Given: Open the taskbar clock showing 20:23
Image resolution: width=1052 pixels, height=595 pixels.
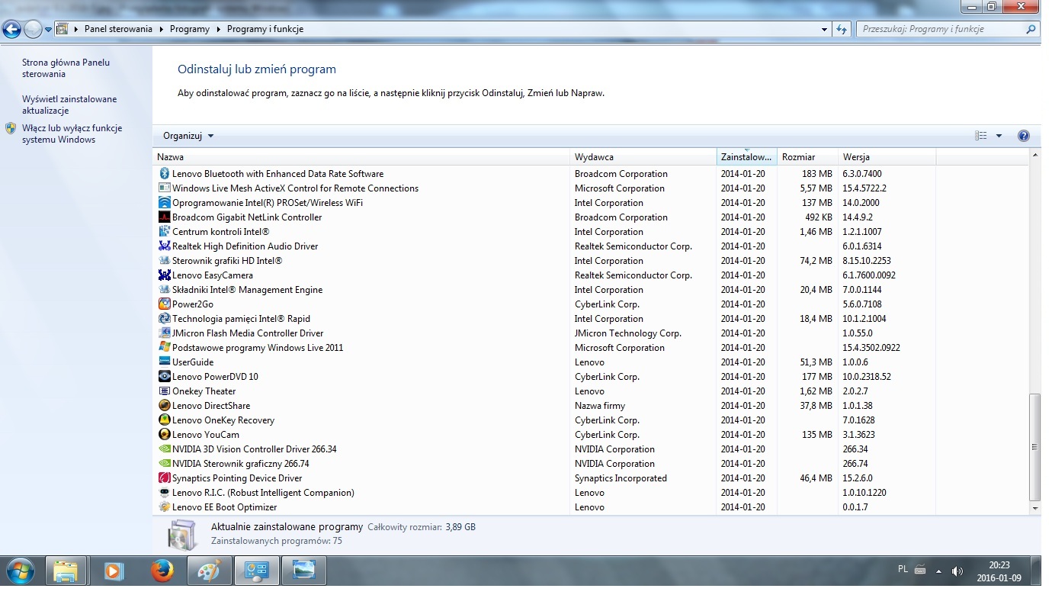Looking at the screenshot, I should click(999, 571).
